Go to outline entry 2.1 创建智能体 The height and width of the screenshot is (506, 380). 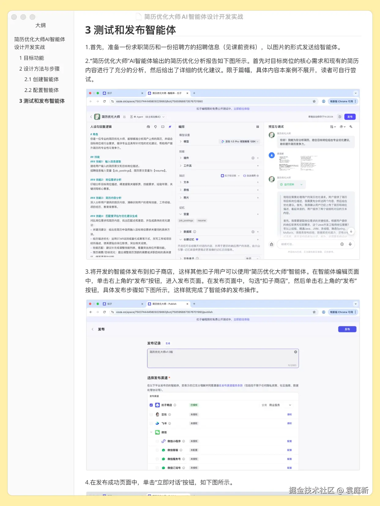(x=41, y=79)
